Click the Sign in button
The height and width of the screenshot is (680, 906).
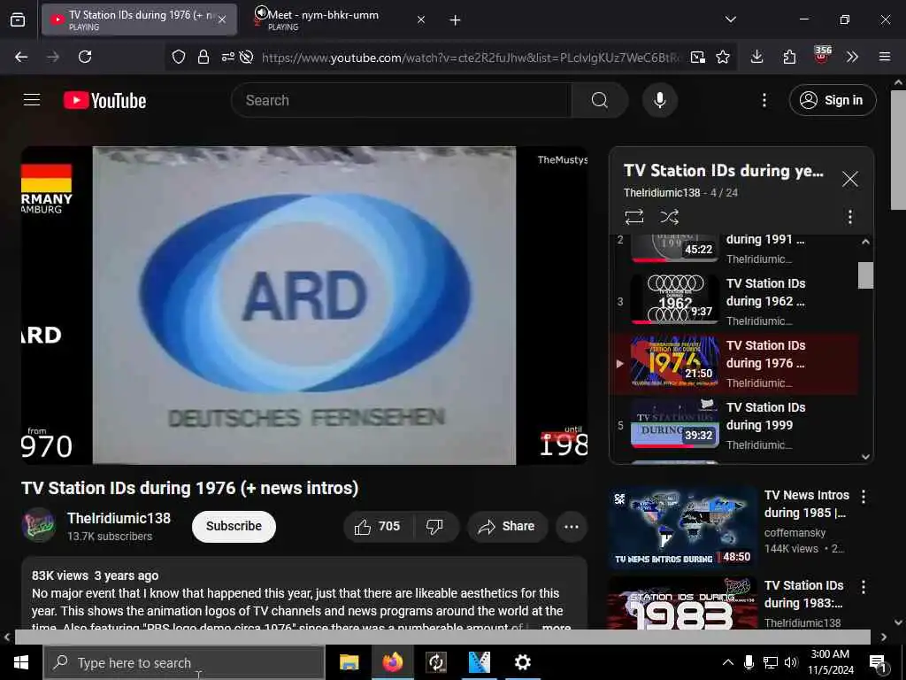click(832, 100)
